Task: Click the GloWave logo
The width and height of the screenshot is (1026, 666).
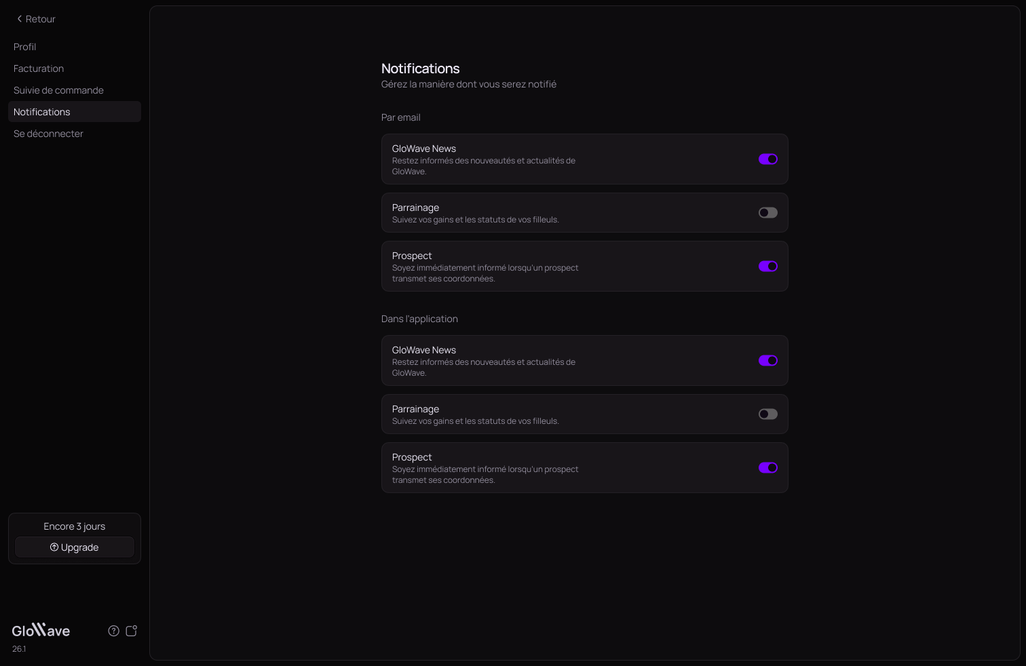Action: coord(41,630)
